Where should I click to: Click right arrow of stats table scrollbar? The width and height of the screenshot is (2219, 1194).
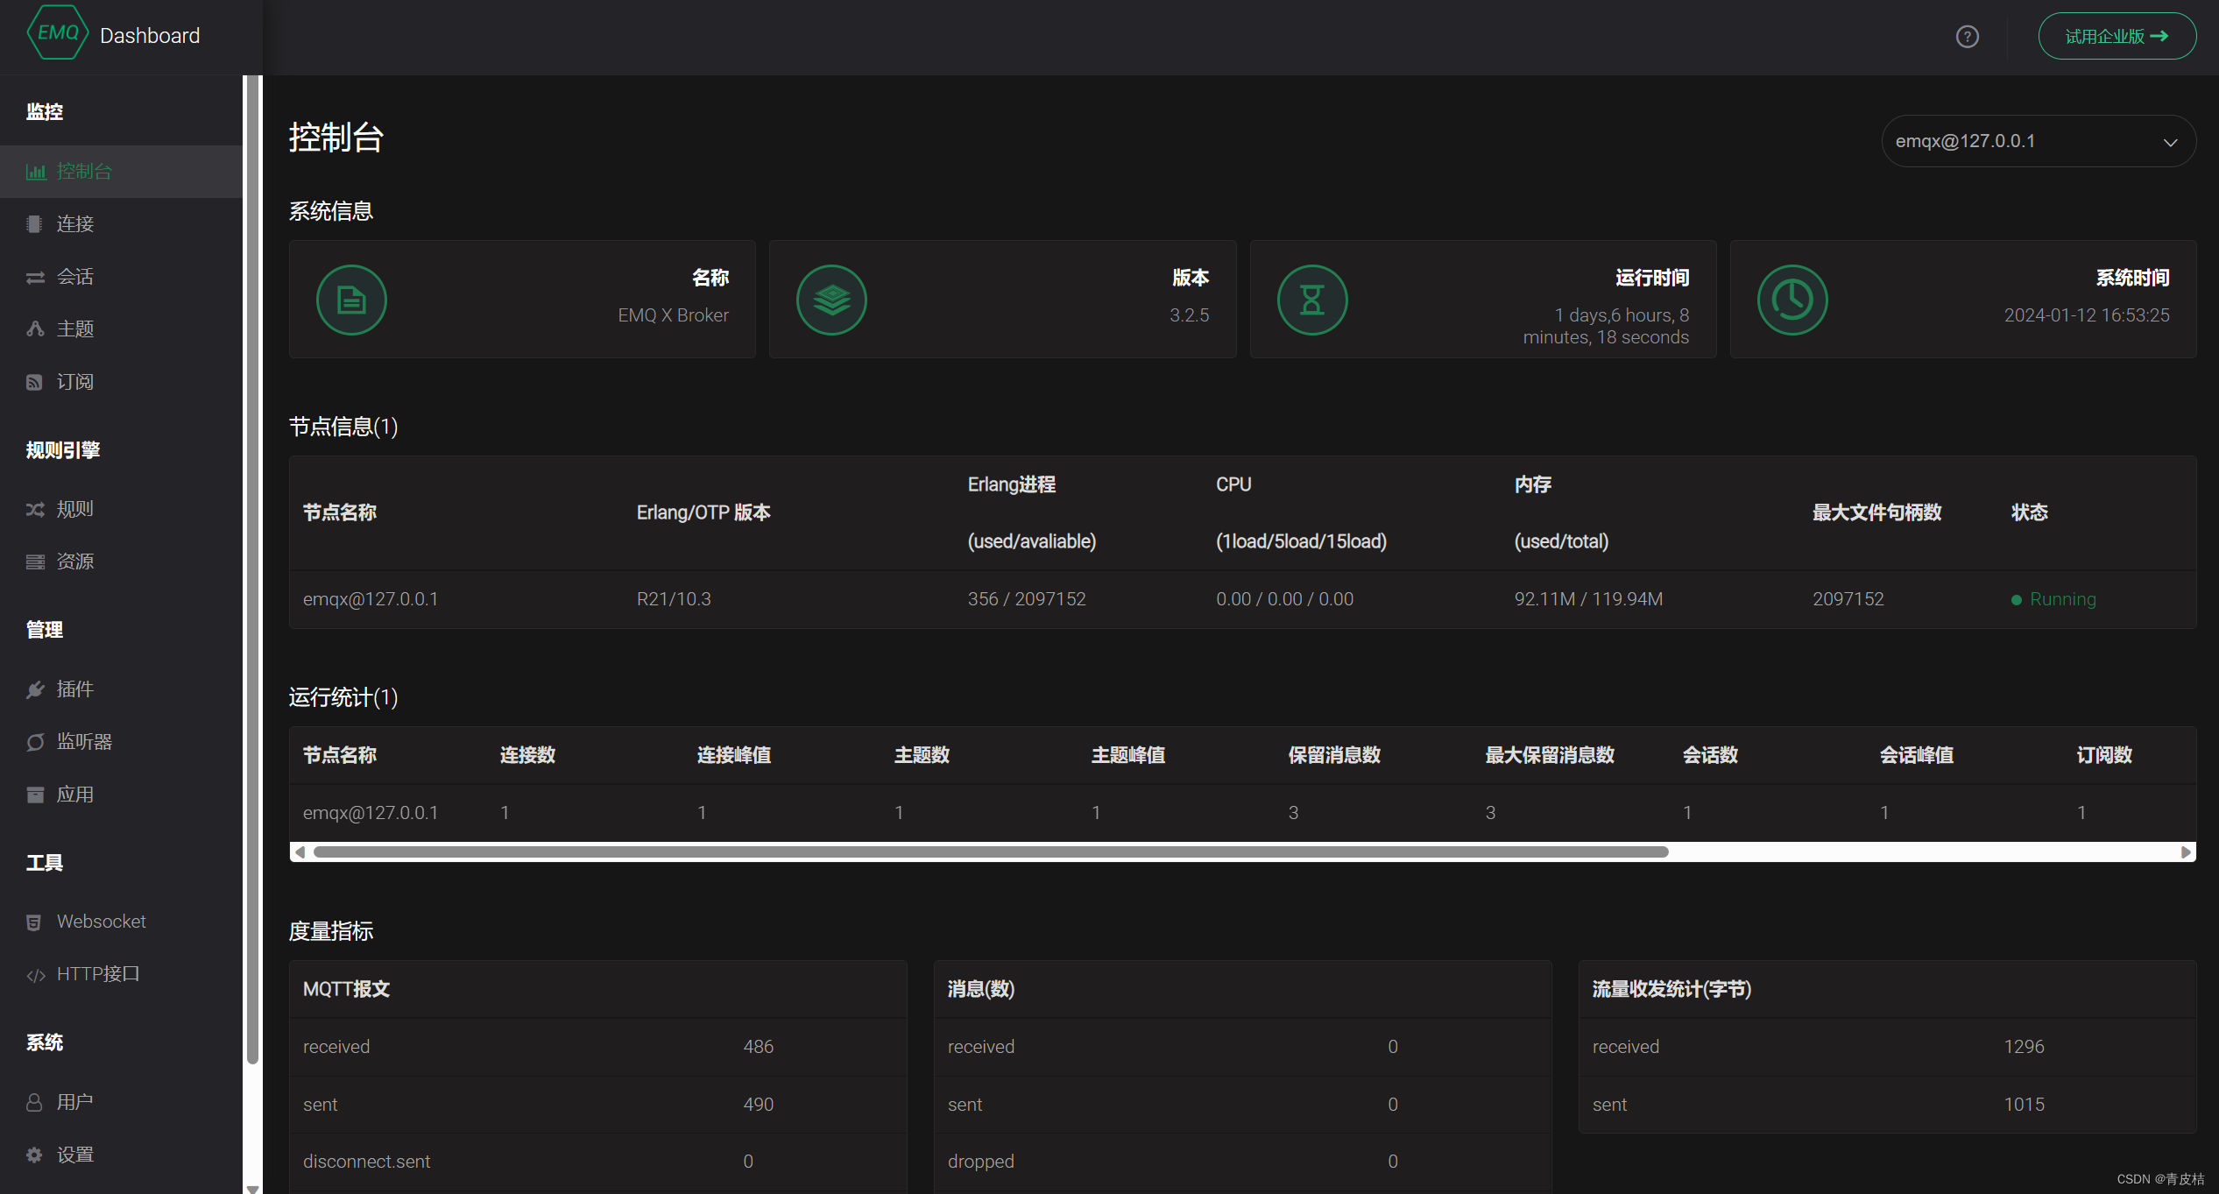point(2186,851)
